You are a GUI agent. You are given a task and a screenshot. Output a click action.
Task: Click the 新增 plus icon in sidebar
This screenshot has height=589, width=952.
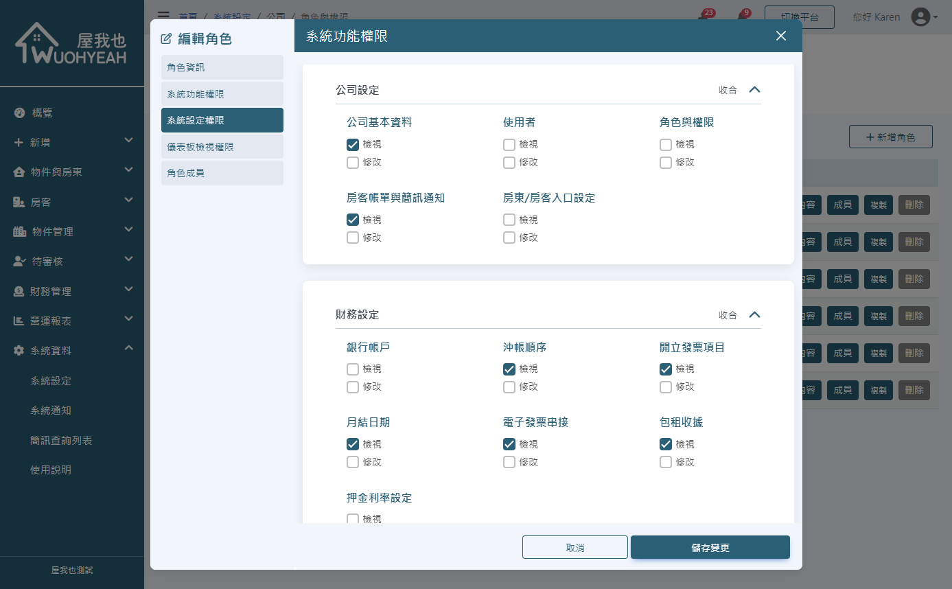[x=18, y=141]
